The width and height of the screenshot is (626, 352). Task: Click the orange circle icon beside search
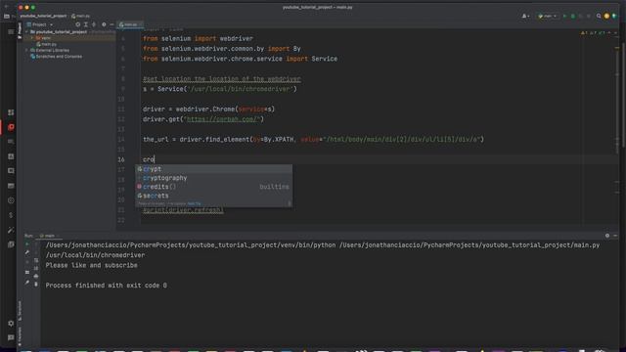point(606,16)
